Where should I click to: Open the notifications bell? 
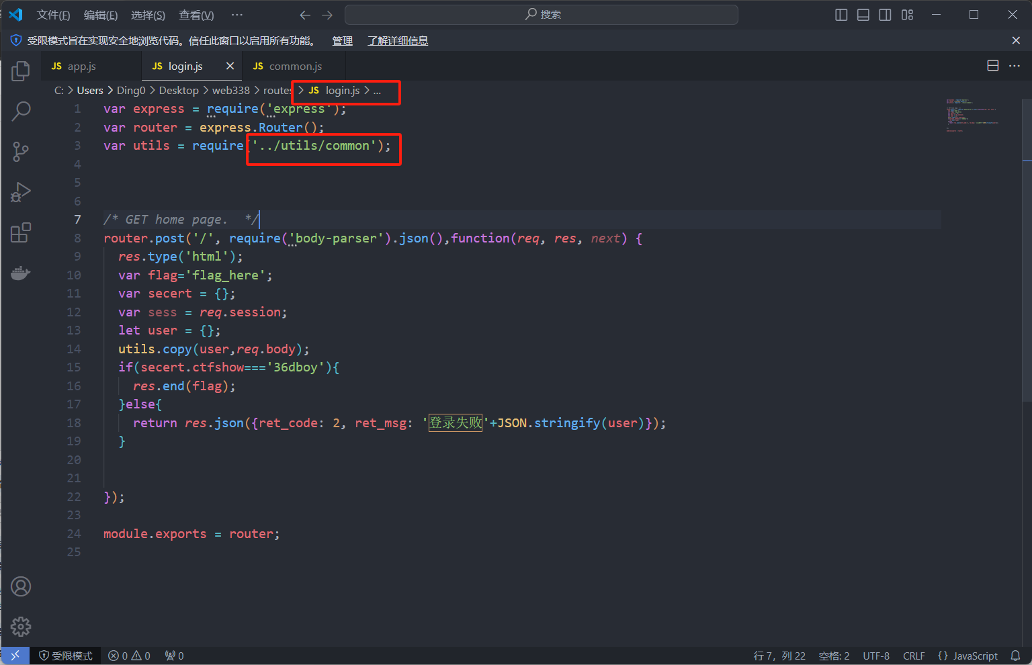[1016, 656]
